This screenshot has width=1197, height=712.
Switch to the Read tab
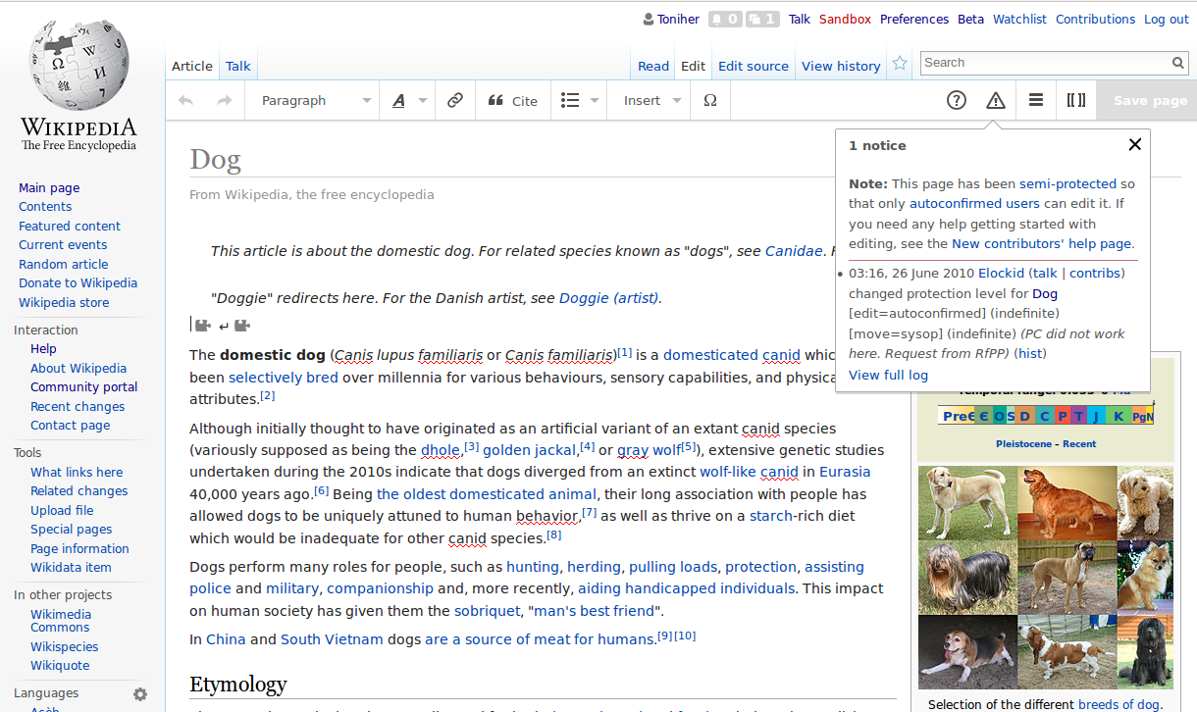[x=653, y=66]
